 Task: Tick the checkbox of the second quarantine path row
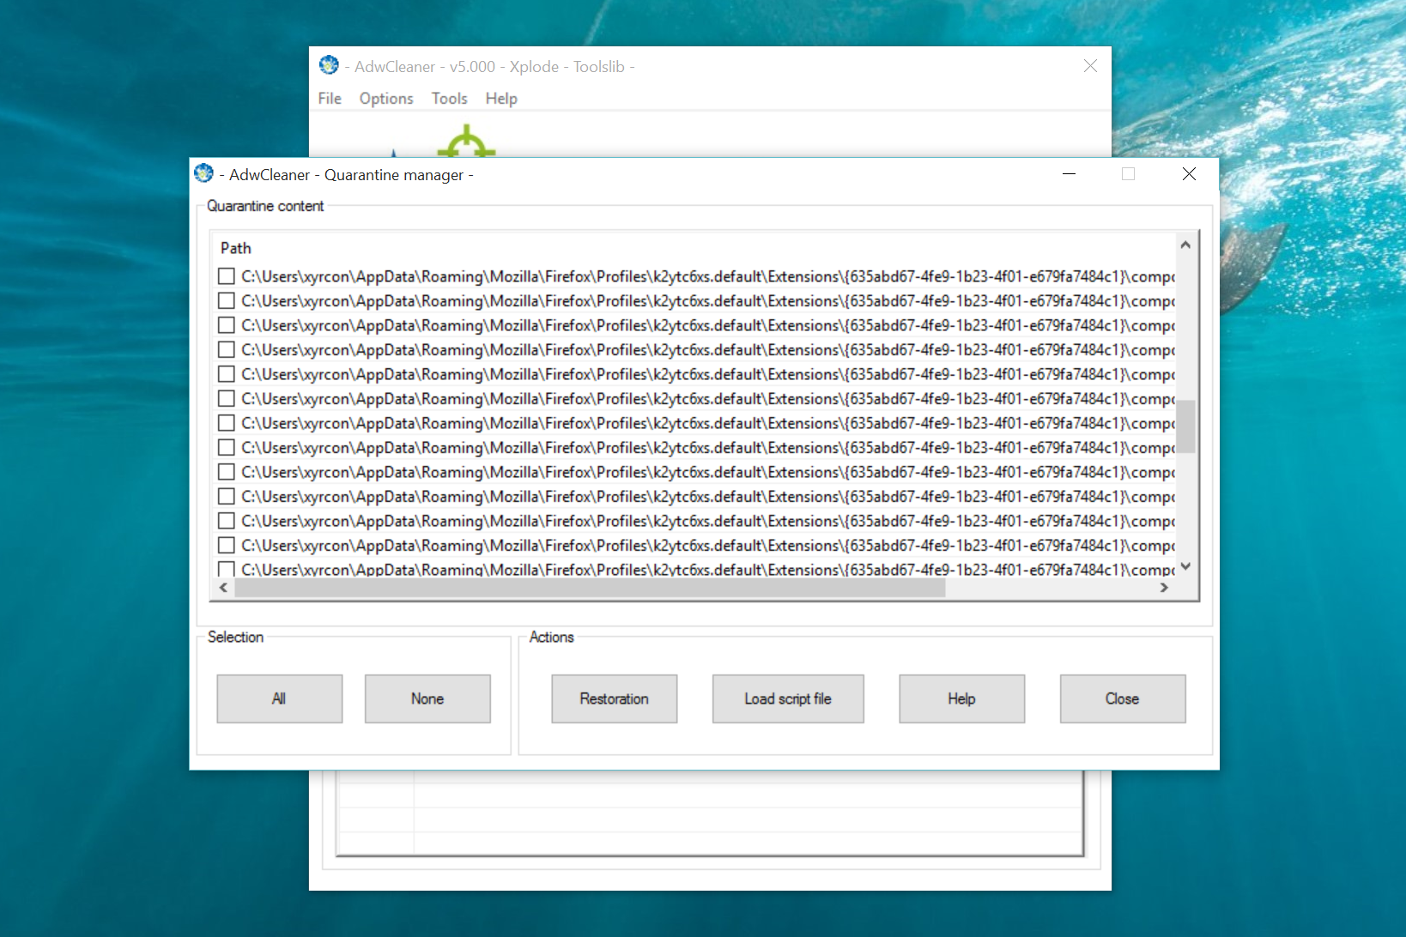(227, 301)
